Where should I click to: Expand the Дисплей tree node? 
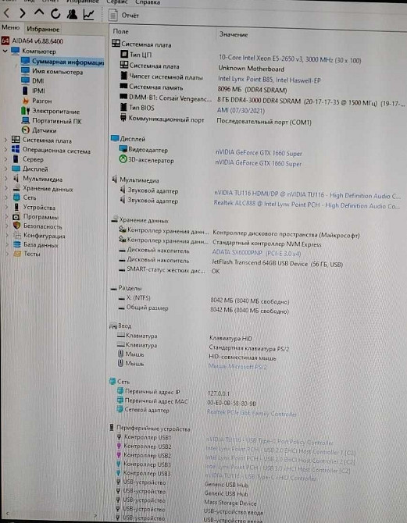coord(5,169)
